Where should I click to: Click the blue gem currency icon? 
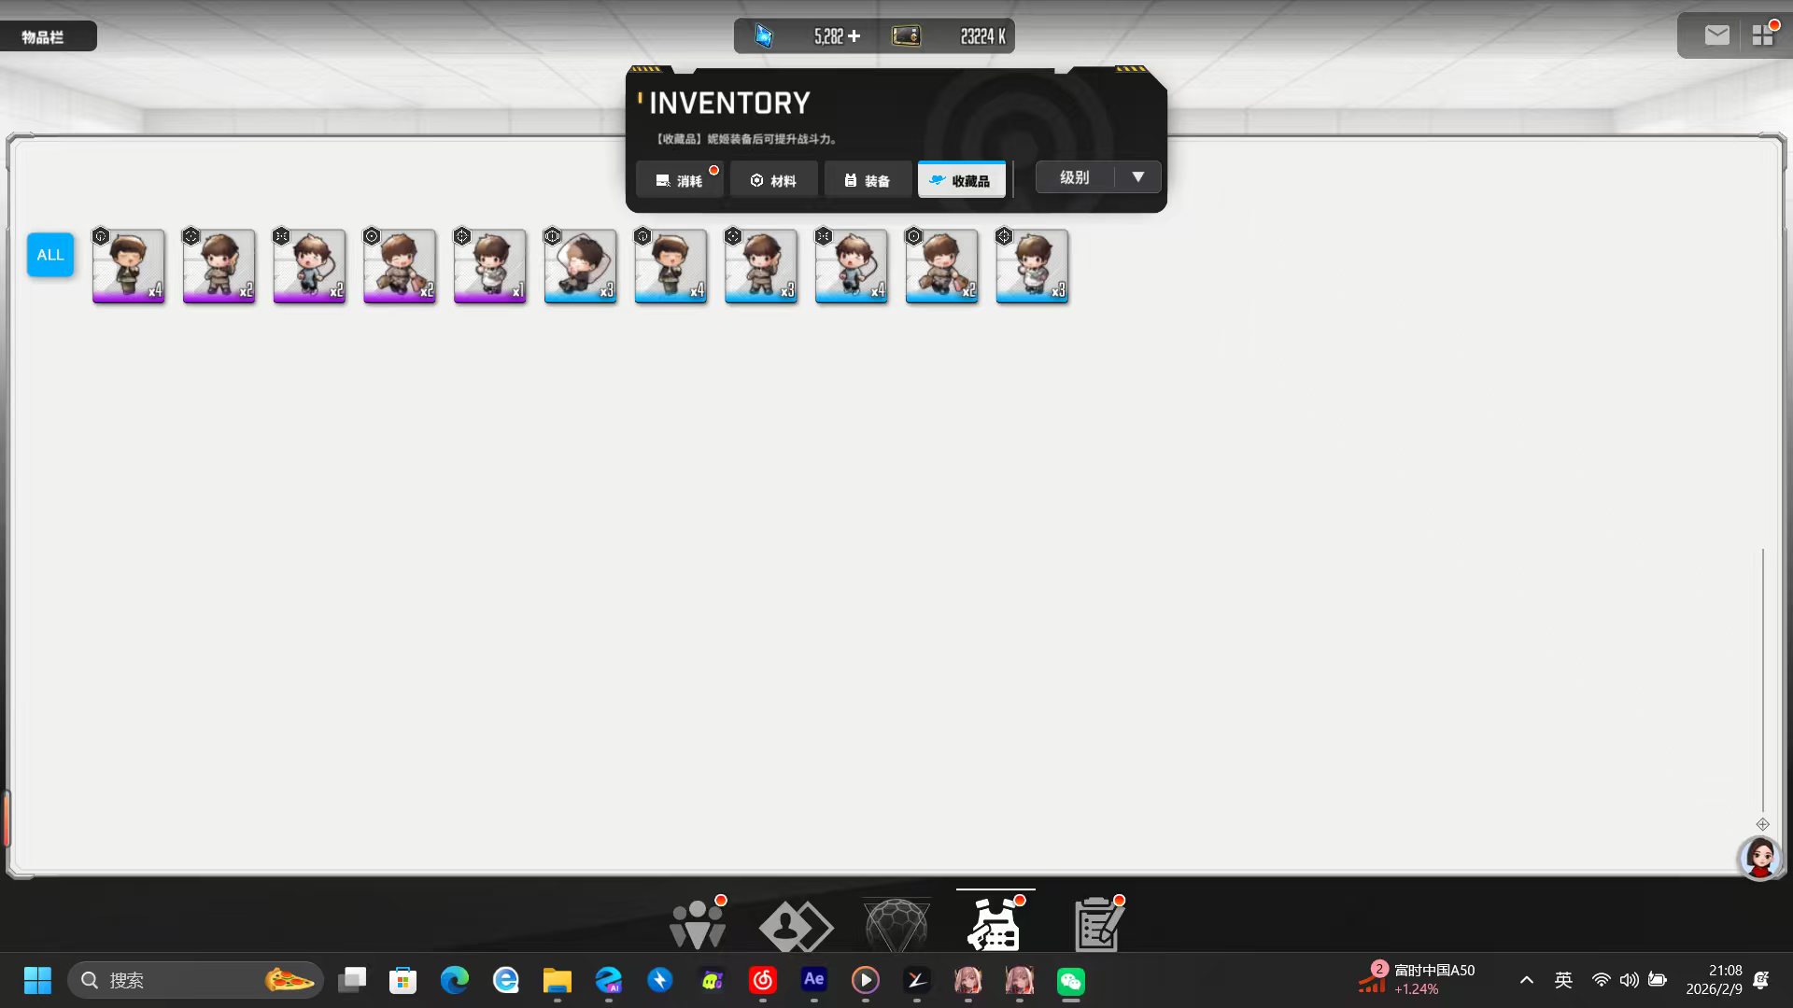pyautogui.click(x=764, y=36)
